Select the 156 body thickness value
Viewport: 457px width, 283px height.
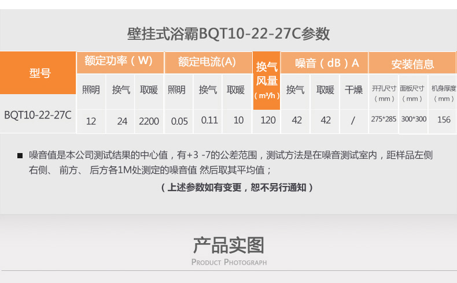pos(444,120)
